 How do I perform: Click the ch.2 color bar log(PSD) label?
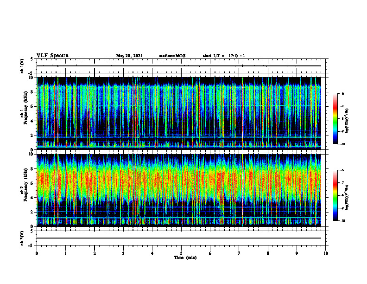(x=348, y=197)
